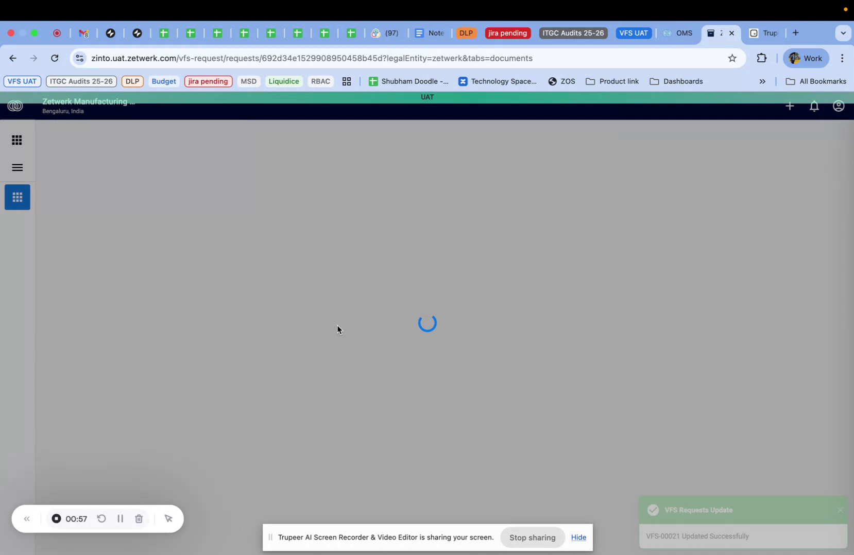Dismiss the VFS Requests Update toast
The height and width of the screenshot is (555, 854).
840,510
